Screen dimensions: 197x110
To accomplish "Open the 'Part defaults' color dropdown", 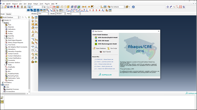I will [118, 7].
